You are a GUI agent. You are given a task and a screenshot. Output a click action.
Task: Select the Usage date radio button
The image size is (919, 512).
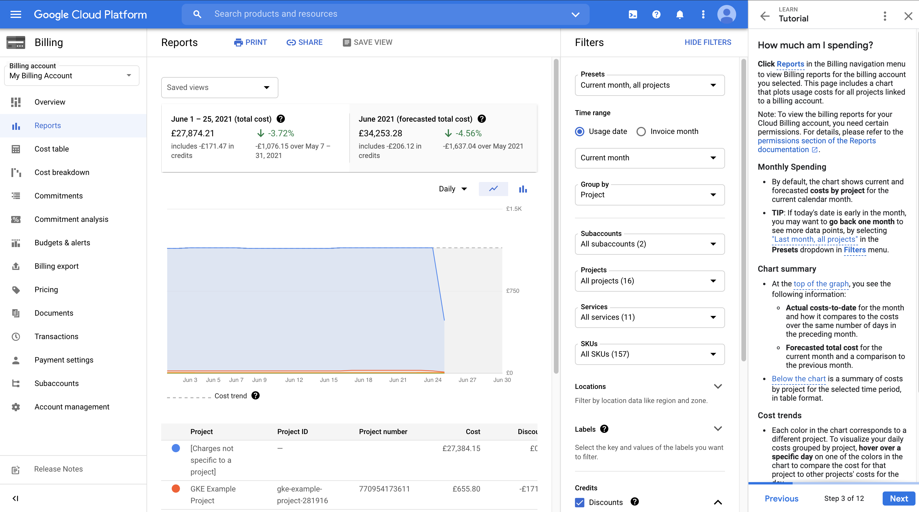tap(580, 131)
